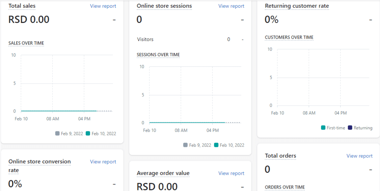
Task: Click the teal First-time legend swatch
Action: [323, 128]
